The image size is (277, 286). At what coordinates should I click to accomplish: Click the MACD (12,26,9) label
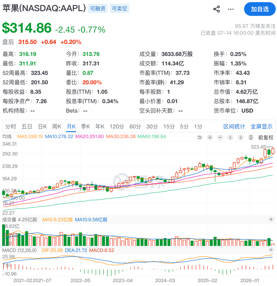20,250
